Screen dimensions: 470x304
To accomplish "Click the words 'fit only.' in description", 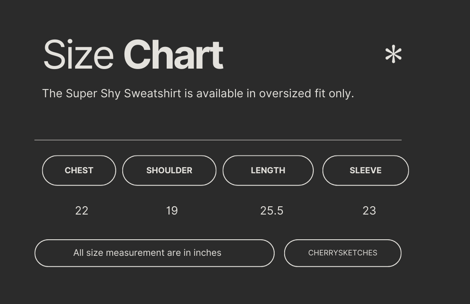I will click(334, 94).
